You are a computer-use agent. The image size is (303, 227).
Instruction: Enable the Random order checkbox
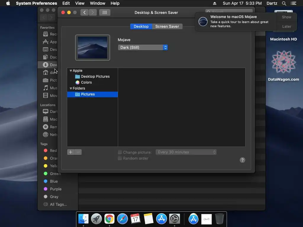[x=120, y=158]
